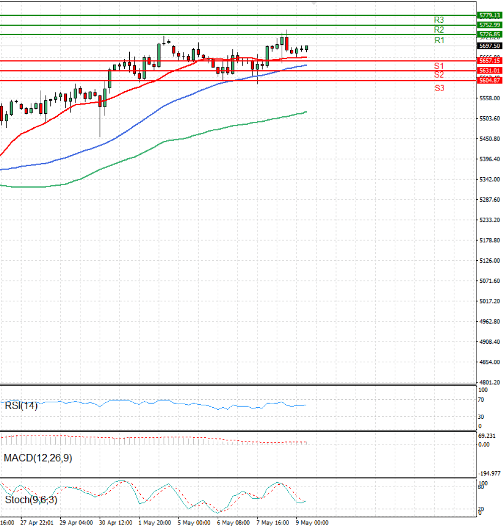The height and width of the screenshot is (529, 503).
Task: Select the MACD(12,26,9) indicator label
Action: (x=38, y=458)
